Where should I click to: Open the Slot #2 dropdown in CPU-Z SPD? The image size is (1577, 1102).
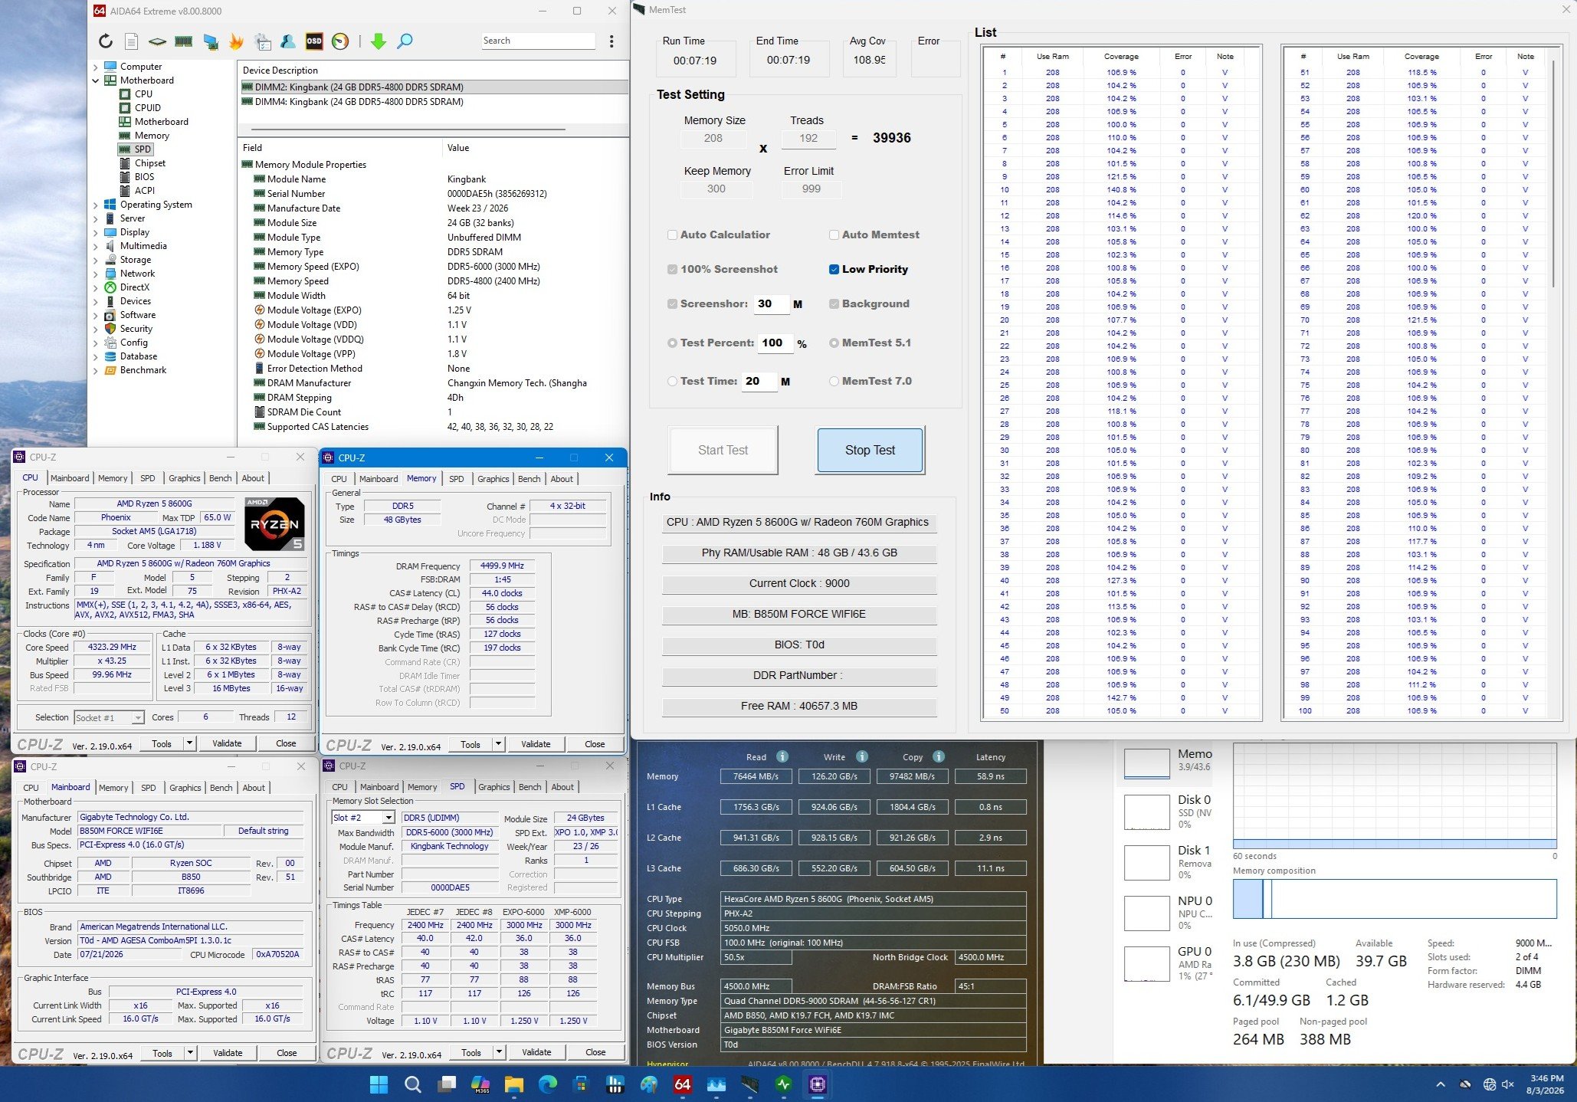[389, 818]
